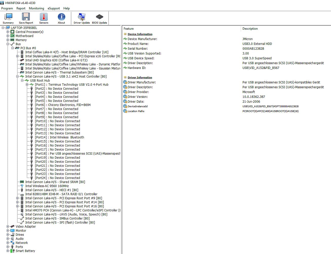Click the Device Information section heading
Viewport: 331px width, 254px height.
click(x=140, y=34)
